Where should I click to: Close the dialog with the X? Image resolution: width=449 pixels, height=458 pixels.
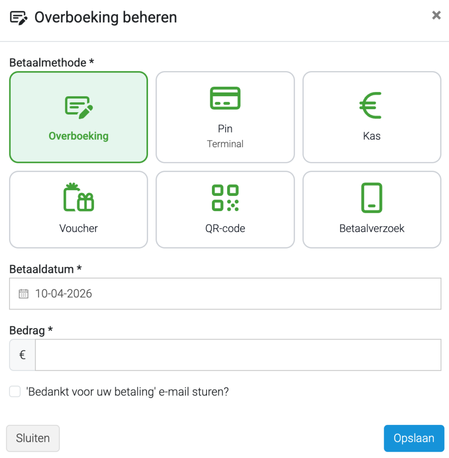click(436, 15)
